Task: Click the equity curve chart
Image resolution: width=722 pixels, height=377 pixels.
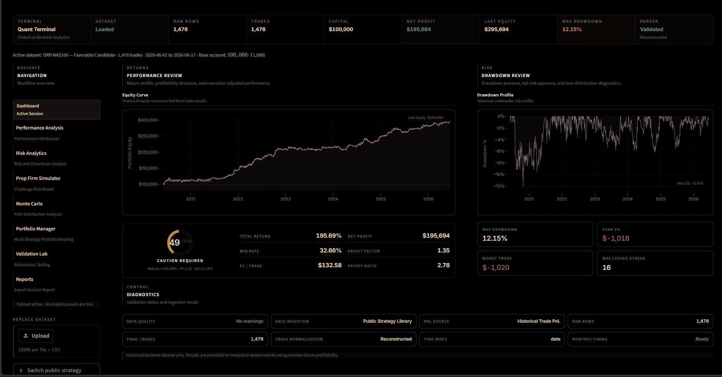Action: pyautogui.click(x=289, y=162)
